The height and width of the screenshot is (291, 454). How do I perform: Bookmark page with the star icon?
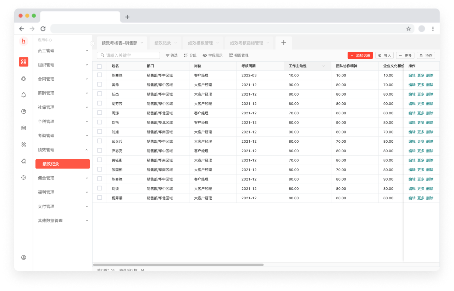(x=408, y=29)
